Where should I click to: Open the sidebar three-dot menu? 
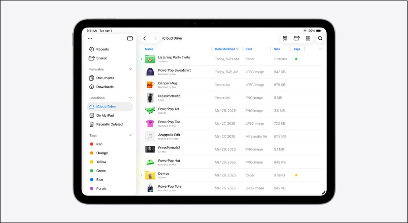click(x=90, y=38)
